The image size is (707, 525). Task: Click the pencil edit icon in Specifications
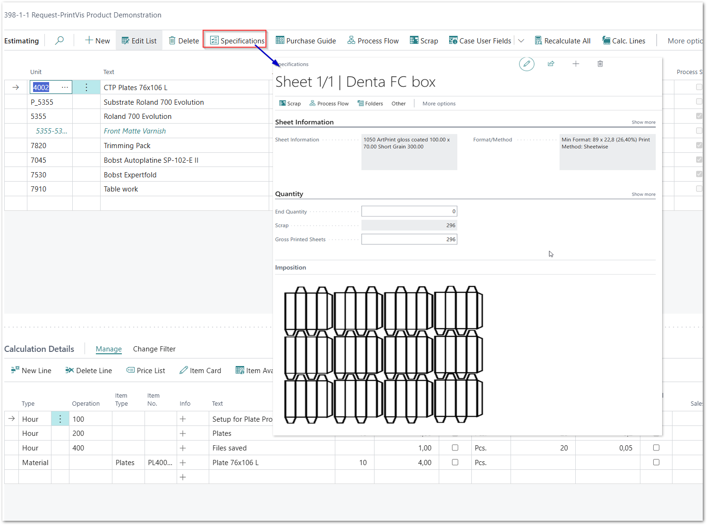[527, 64]
